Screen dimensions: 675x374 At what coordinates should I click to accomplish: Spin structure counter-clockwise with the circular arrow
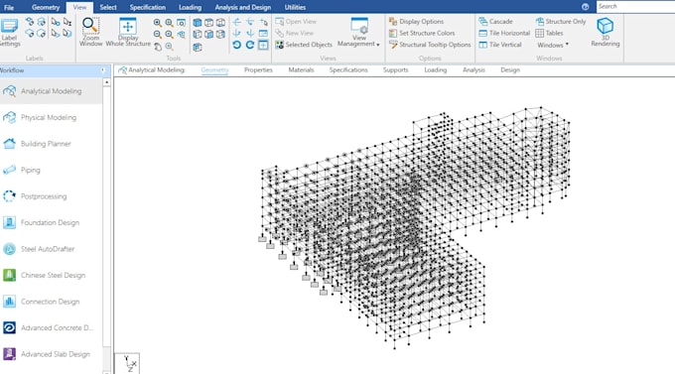(x=237, y=45)
